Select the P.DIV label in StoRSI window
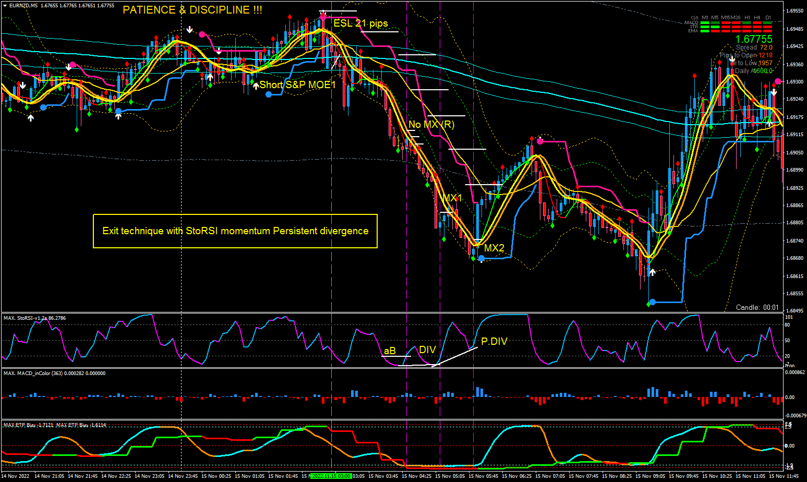This screenshot has height=482, width=807. [x=494, y=342]
